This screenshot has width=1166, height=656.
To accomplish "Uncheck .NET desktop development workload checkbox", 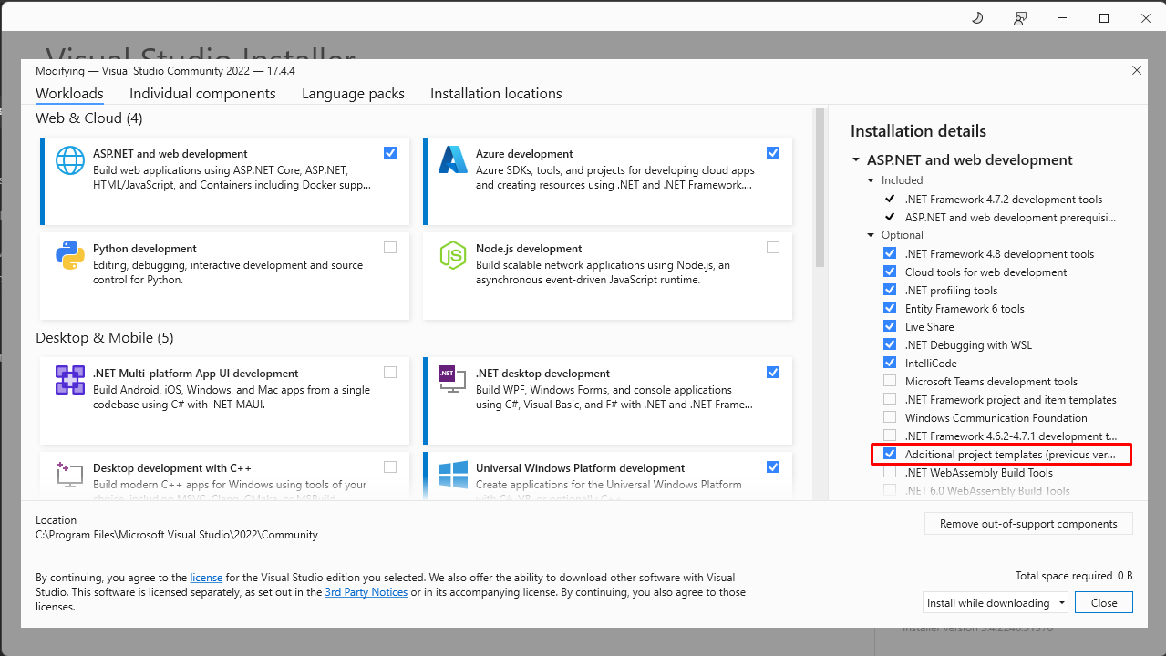I will [x=773, y=372].
